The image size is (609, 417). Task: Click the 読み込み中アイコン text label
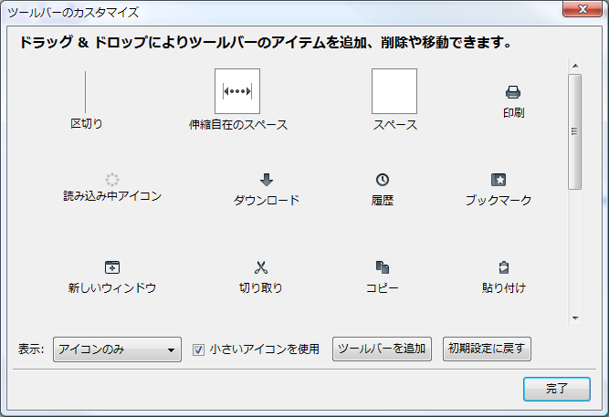click(112, 195)
